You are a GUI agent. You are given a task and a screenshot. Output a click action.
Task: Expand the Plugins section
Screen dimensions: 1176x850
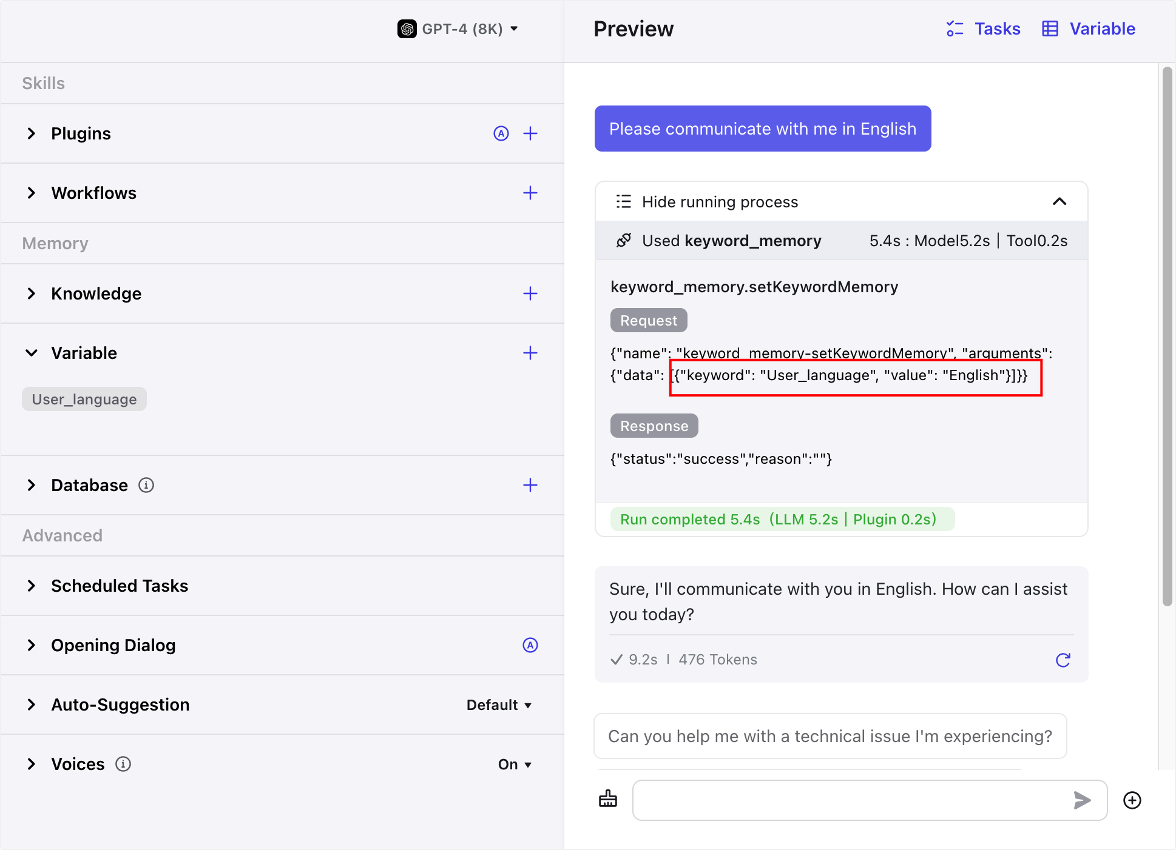coord(32,133)
